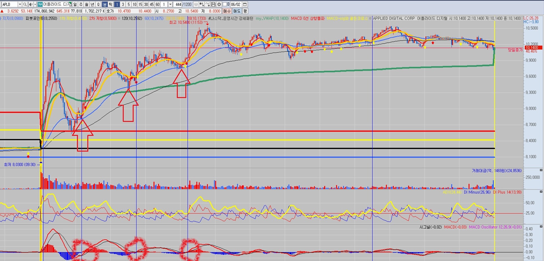544x261 pixels.
Task: Select the 일 (daily) period tab
Action: click(x=75, y=4)
